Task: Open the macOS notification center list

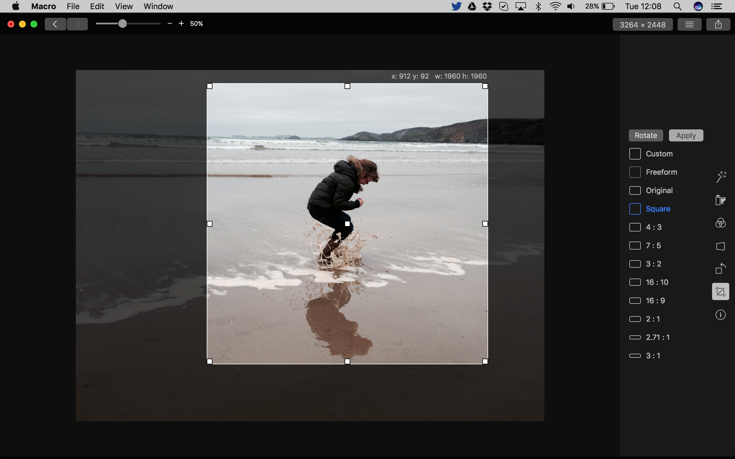Action: (x=716, y=6)
